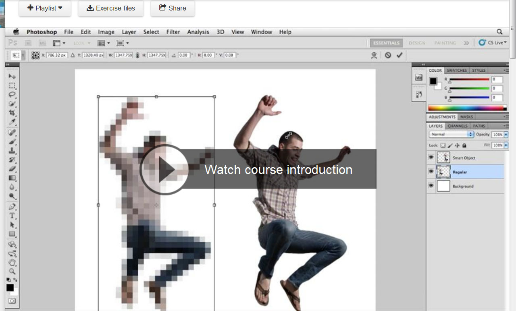This screenshot has height=311, width=516.
Task: Select the Eraser tool
Action: pyautogui.click(x=12, y=169)
